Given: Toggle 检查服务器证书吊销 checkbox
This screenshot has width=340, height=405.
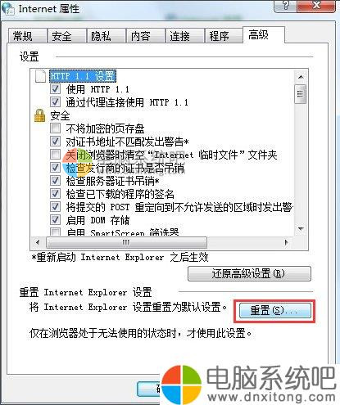Looking at the screenshot, I should click(55, 180).
